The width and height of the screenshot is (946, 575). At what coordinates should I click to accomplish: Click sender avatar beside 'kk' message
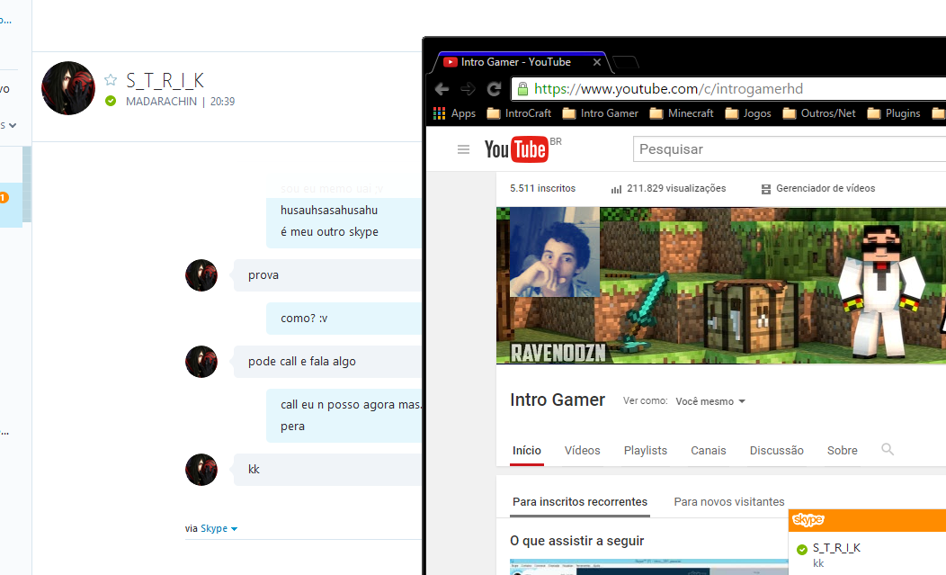pyautogui.click(x=201, y=470)
